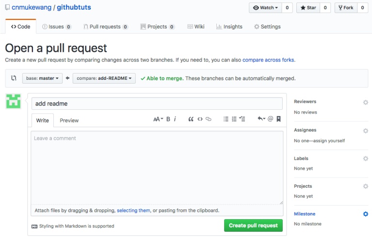Click the bold formatting icon
Viewport: 372px width, 238px height.
(168, 119)
